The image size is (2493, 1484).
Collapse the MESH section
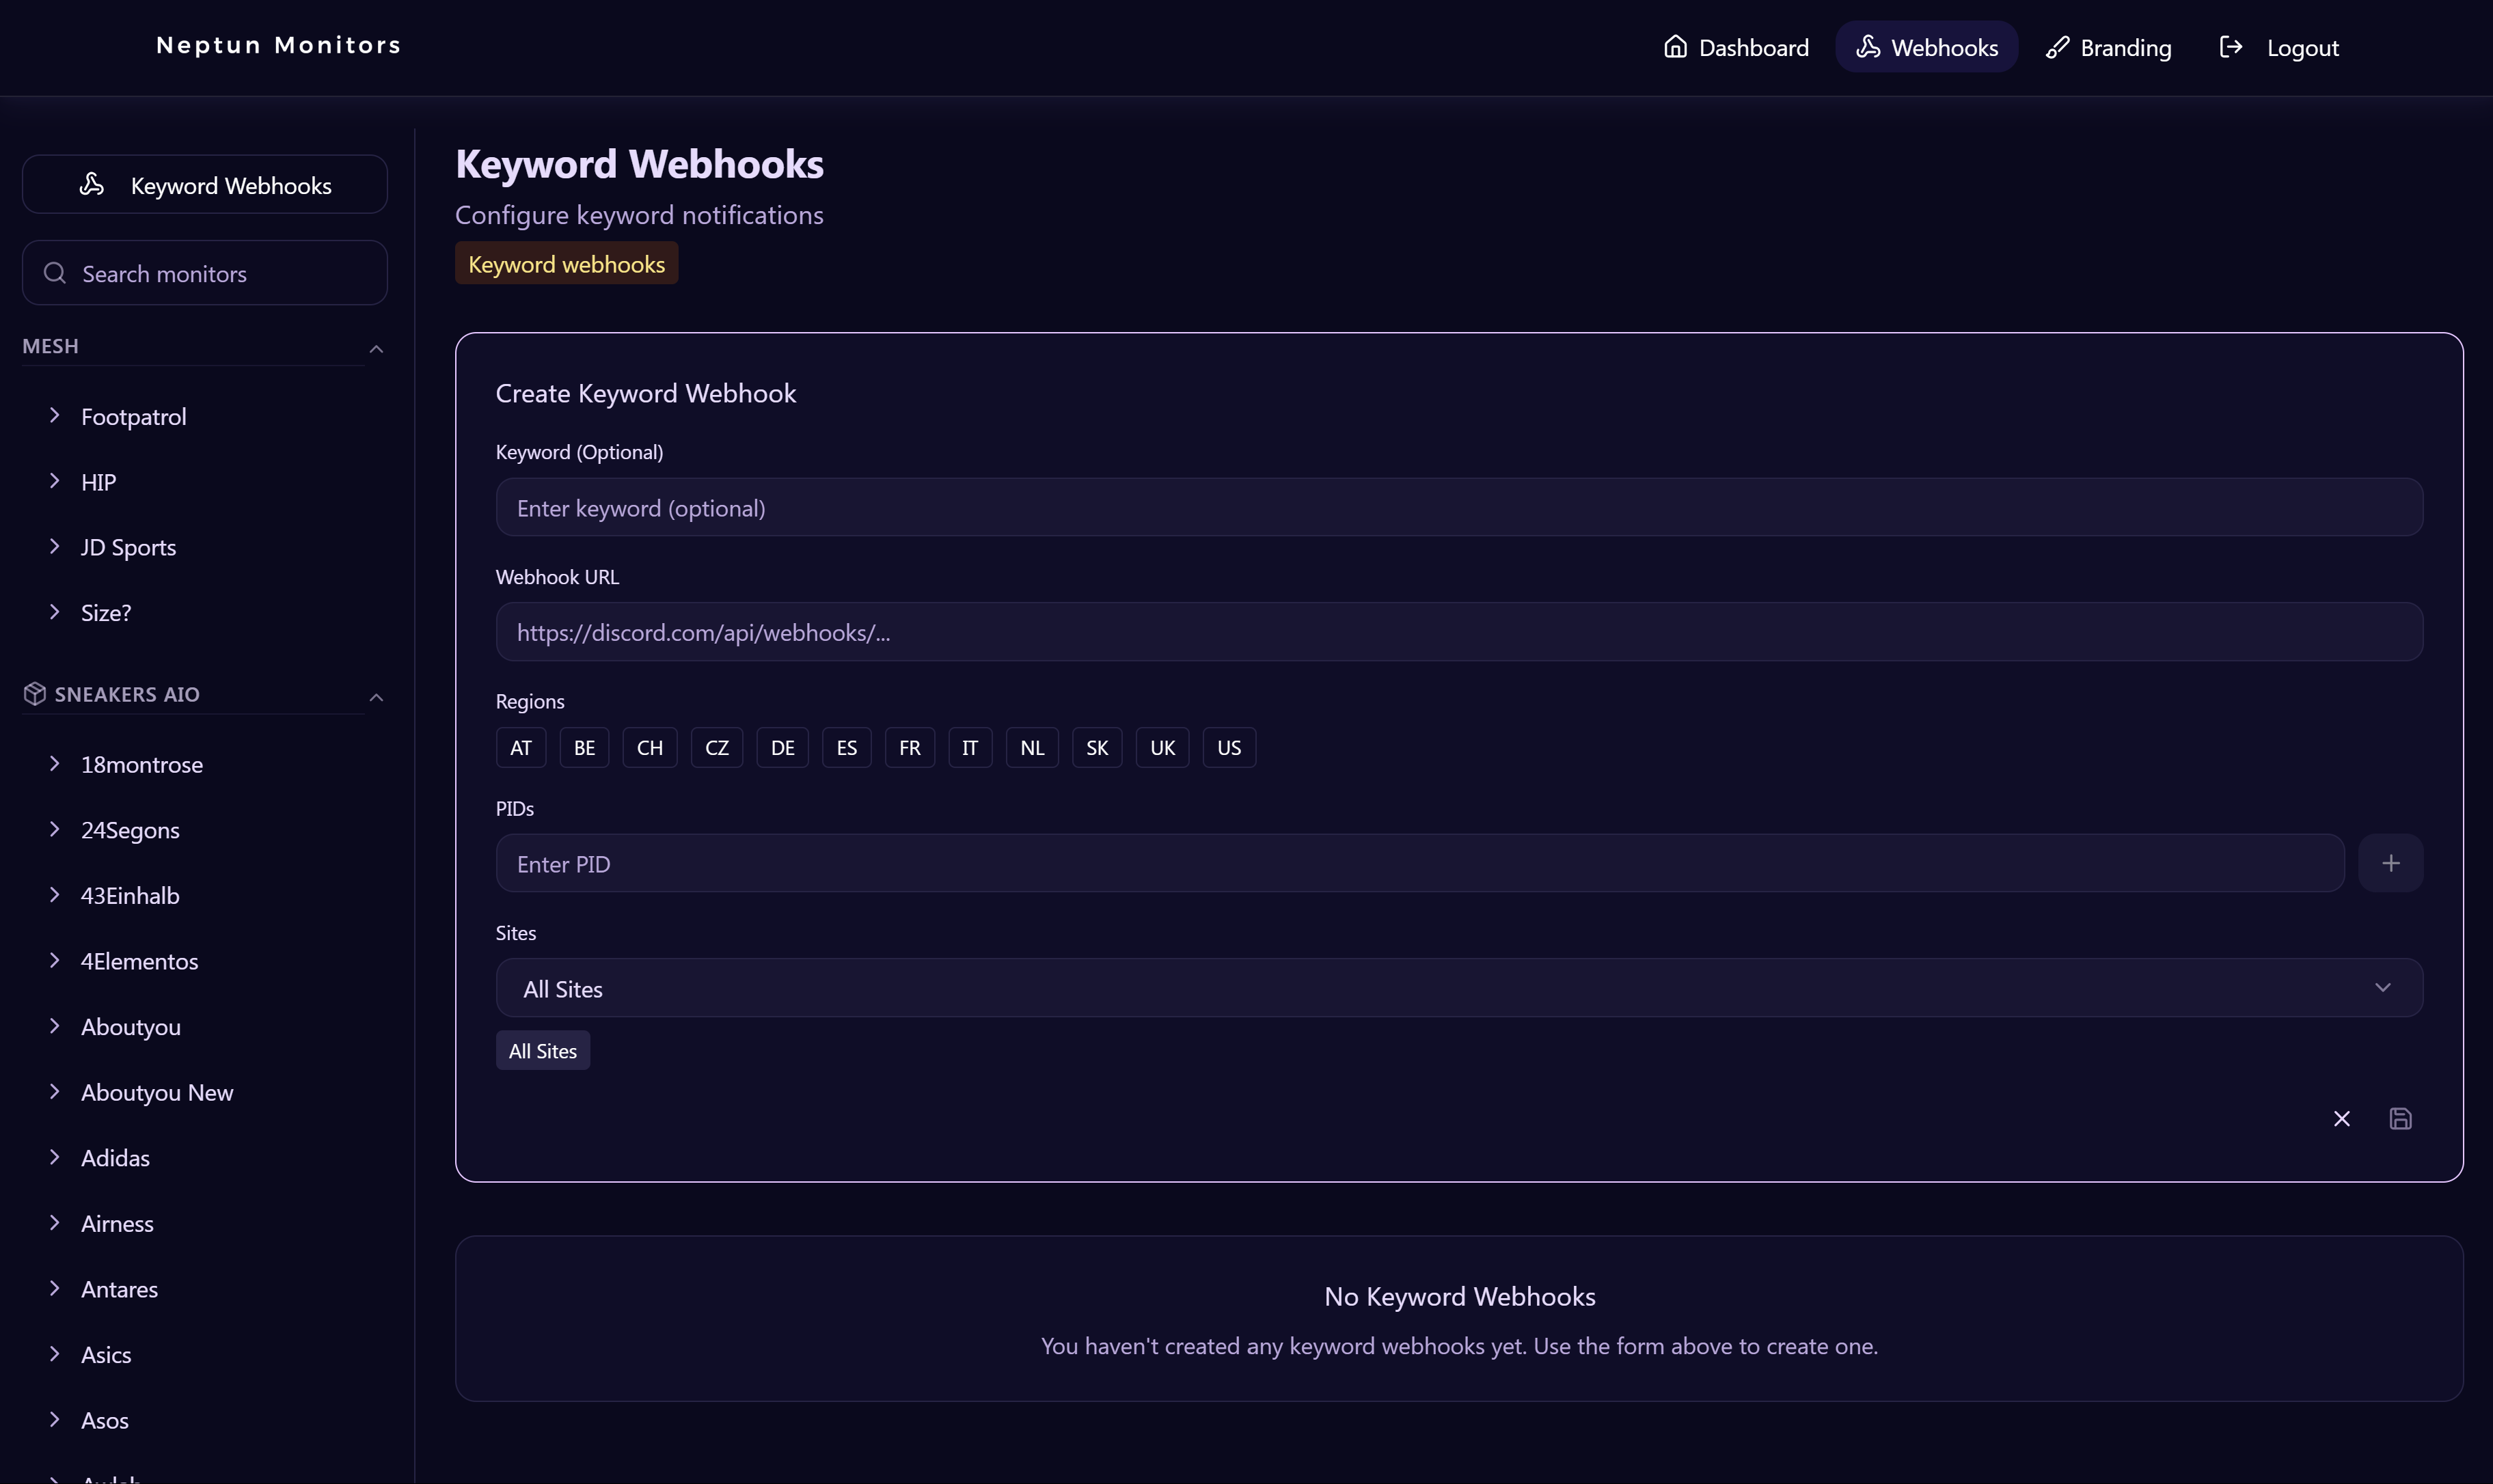376,349
